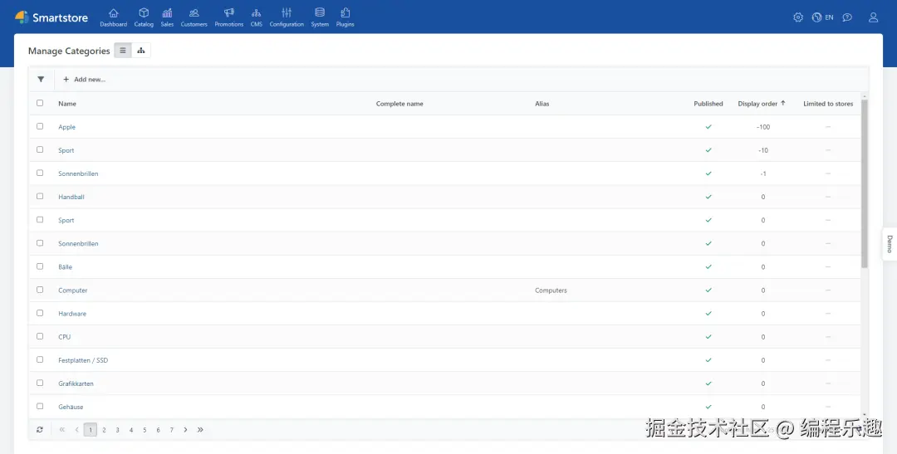Viewport: 897px width, 454px height.
Task: Open the CPU category link
Action: (65, 337)
